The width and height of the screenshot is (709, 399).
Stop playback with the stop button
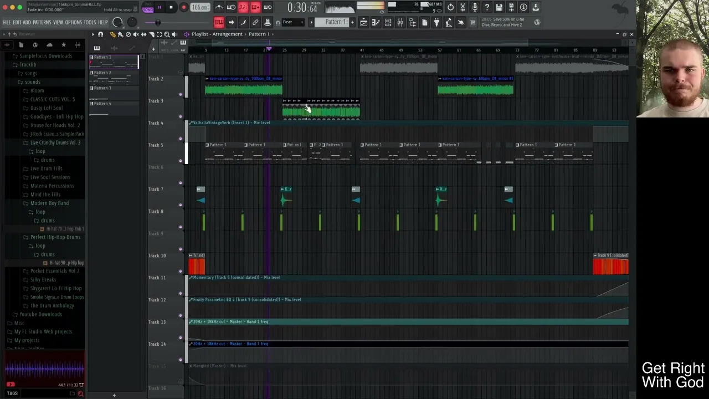[171, 8]
